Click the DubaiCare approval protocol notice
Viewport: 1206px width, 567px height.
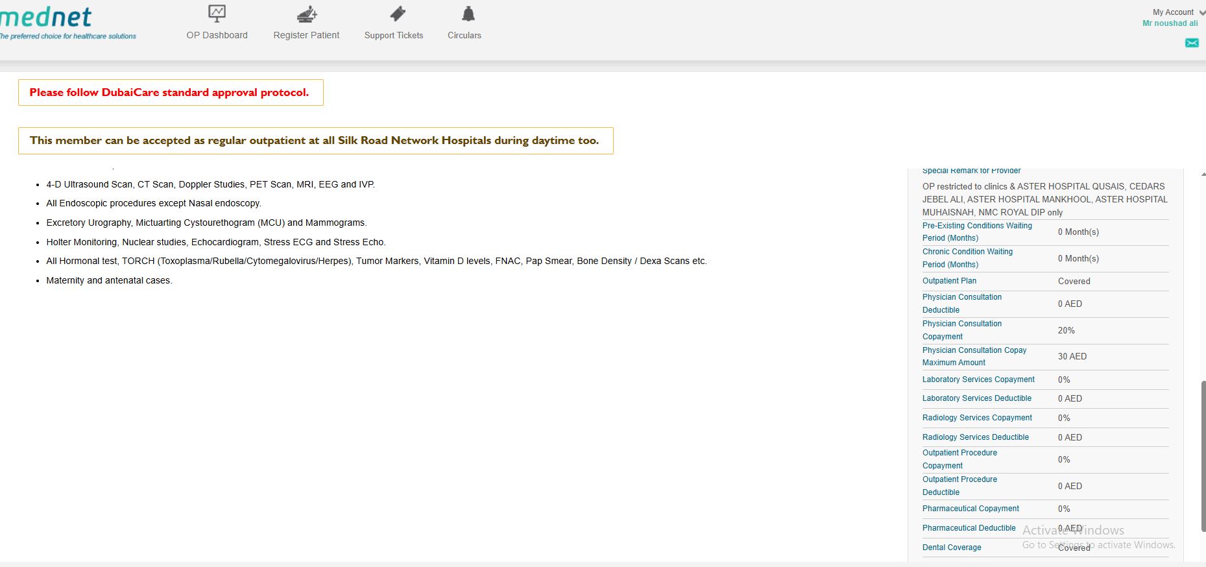171,92
